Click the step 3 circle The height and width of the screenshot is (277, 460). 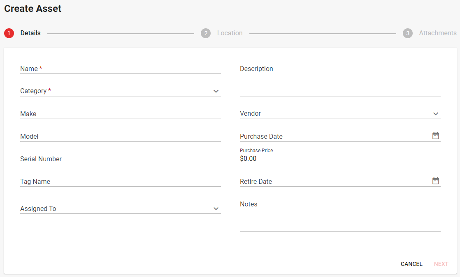[x=407, y=33]
